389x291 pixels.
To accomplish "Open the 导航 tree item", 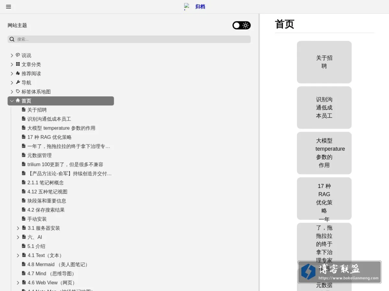I will pos(27,83).
